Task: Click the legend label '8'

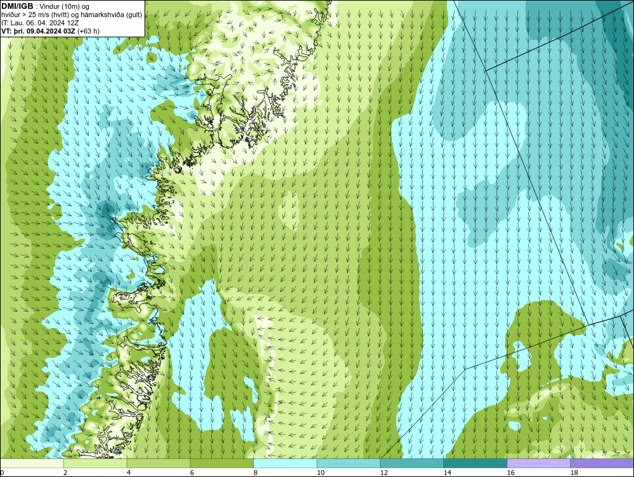Action: [255, 473]
